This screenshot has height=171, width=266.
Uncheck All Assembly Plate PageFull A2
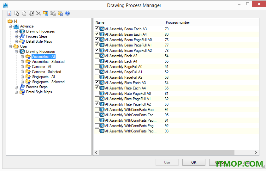coord(97,104)
